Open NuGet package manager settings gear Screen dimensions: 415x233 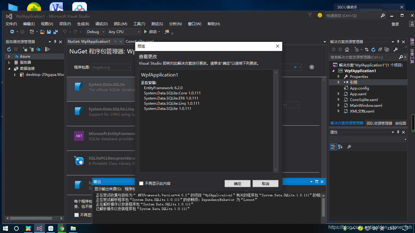[x=312, y=67]
